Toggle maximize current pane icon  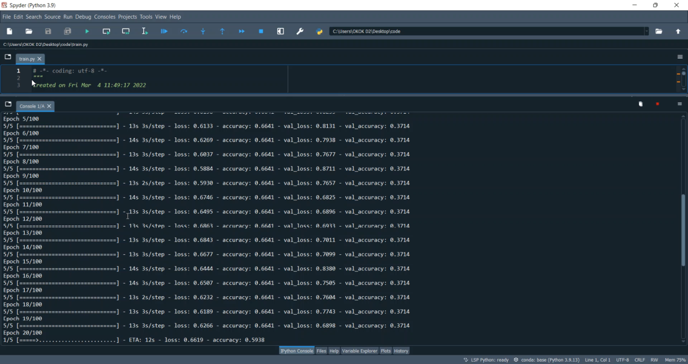tap(281, 32)
